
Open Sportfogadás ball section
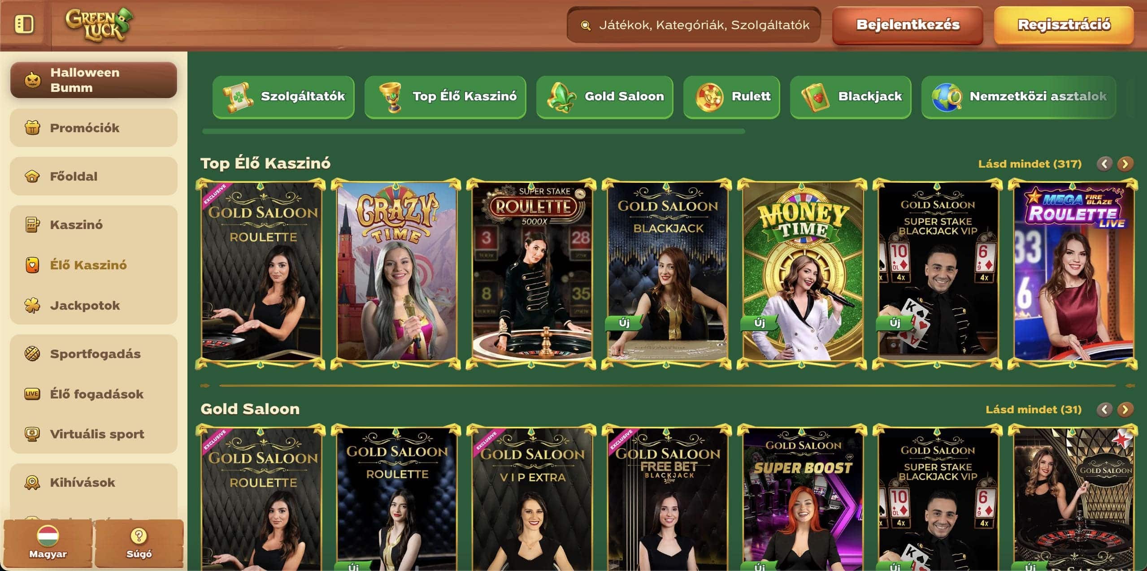tap(94, 354)
